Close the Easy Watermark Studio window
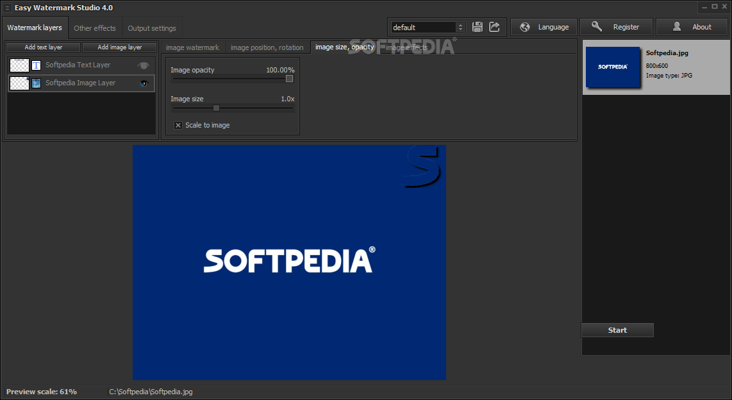732x400 pixels. click(724, 6)
